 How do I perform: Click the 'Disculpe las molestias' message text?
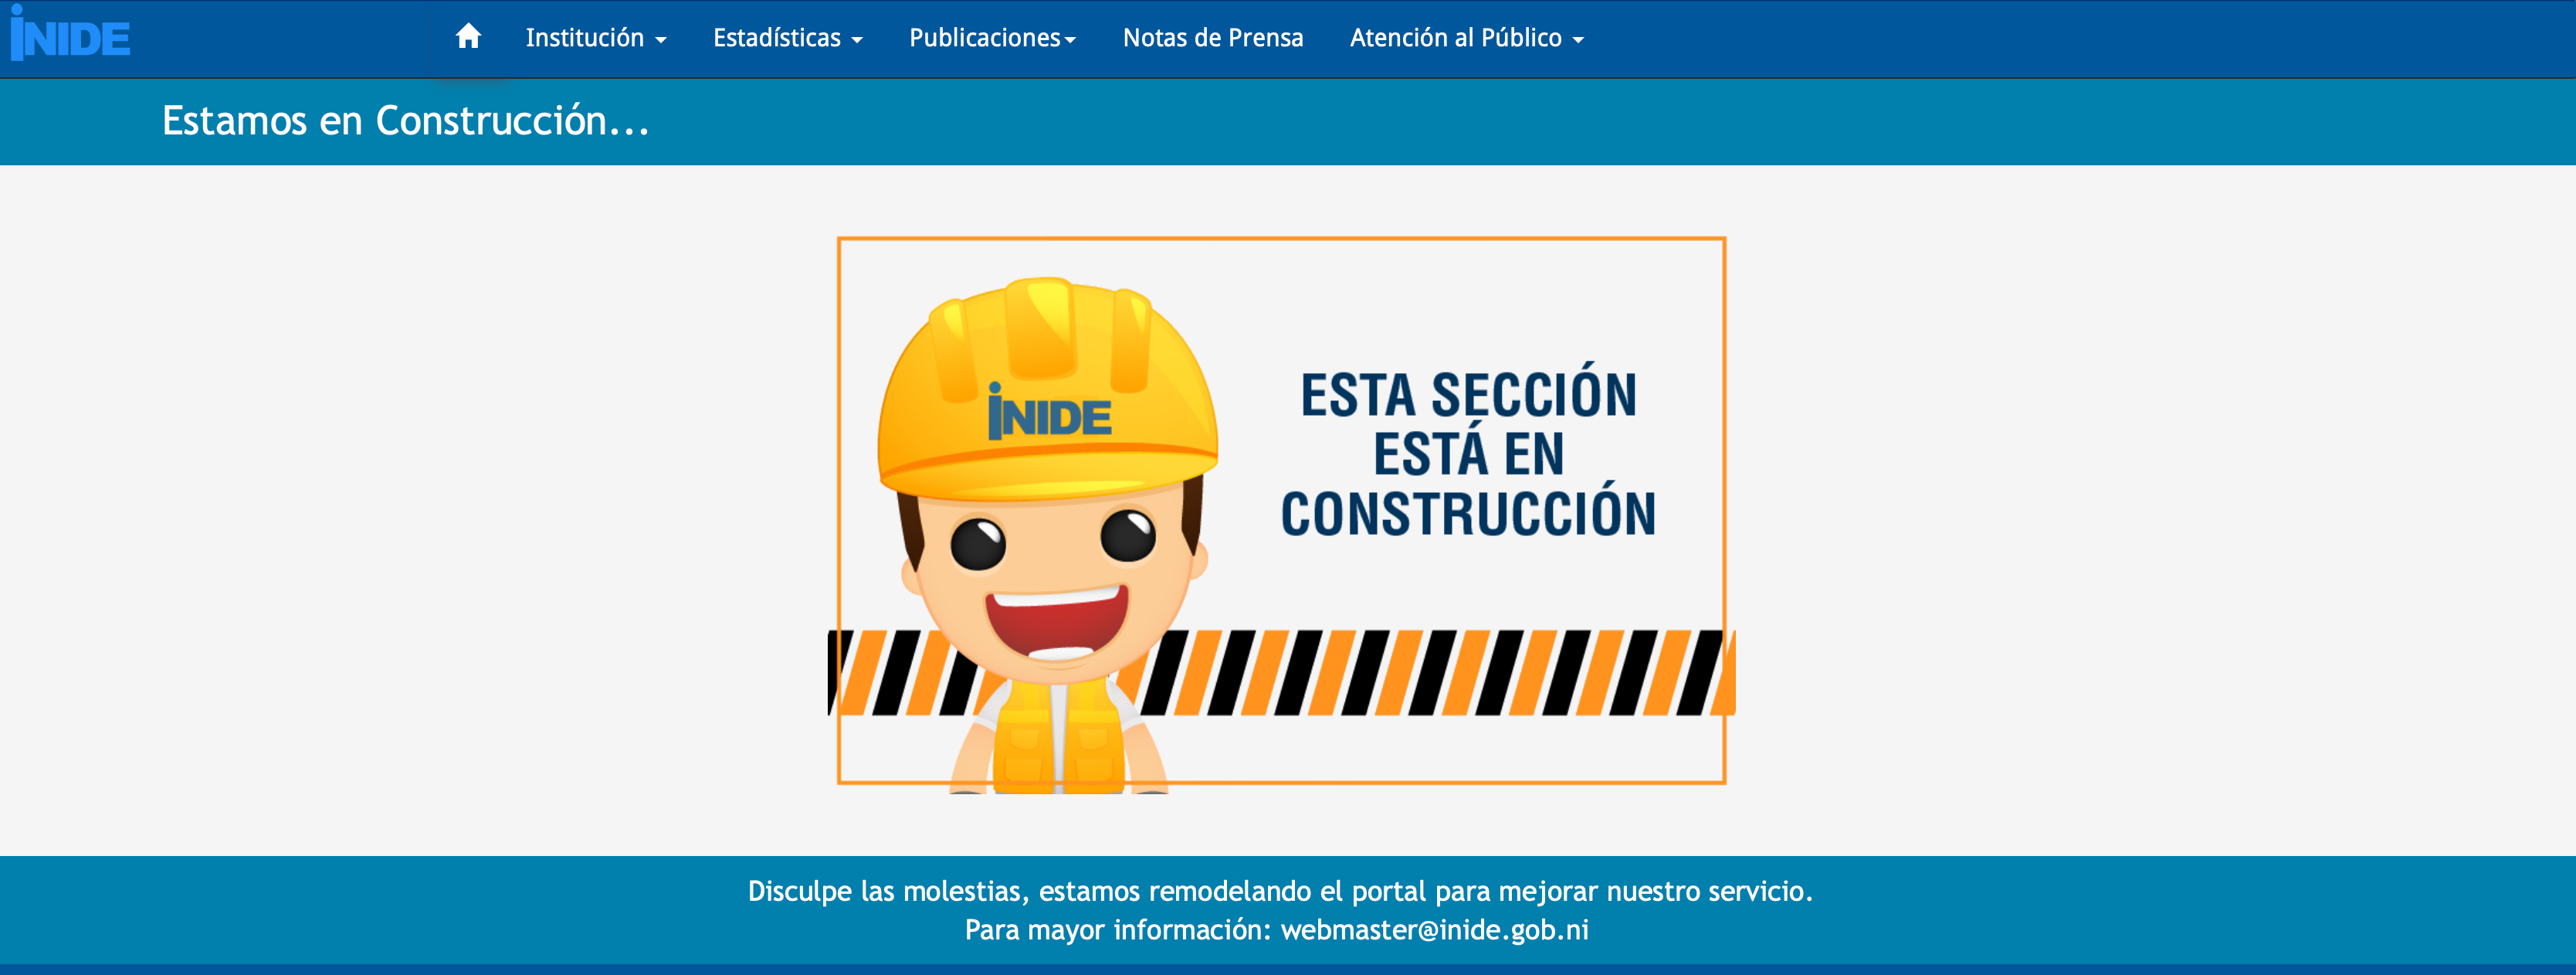pyautogui.click(x=1280, y=891)
